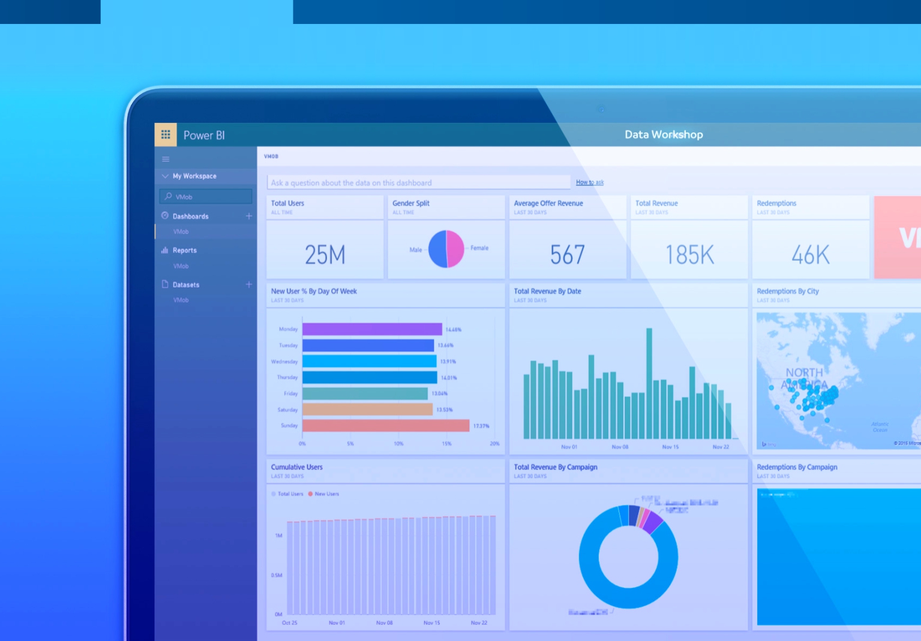
Task: Click the Cumulative Users title
Action: (296, 467)
